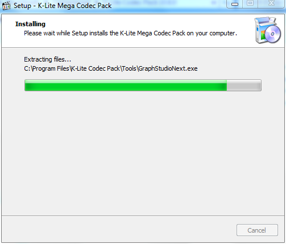The width and height of the screenshot is (286, 244).
Task: Click the 'Tools' folder segment in the path
Action: point(129,68)
